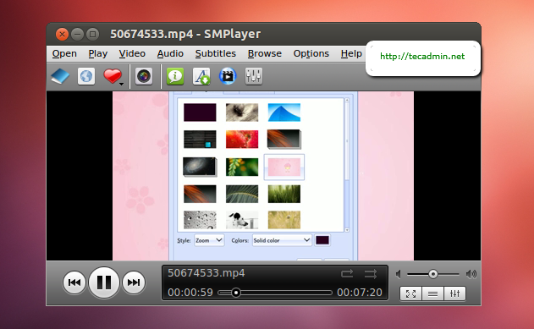
Task: Take a screenshot with the camera icon
Action: pyautogui.click(x=144, y=76)
